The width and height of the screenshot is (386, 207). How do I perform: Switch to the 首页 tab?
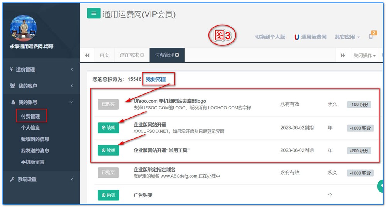click(x=104, y=55)
